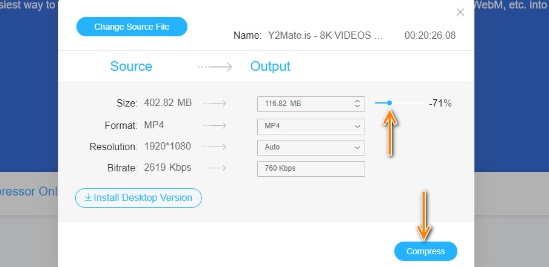The height and width of the screenshot is (267, 549).
Task: Click the Source heading
Action: [131, 67]
